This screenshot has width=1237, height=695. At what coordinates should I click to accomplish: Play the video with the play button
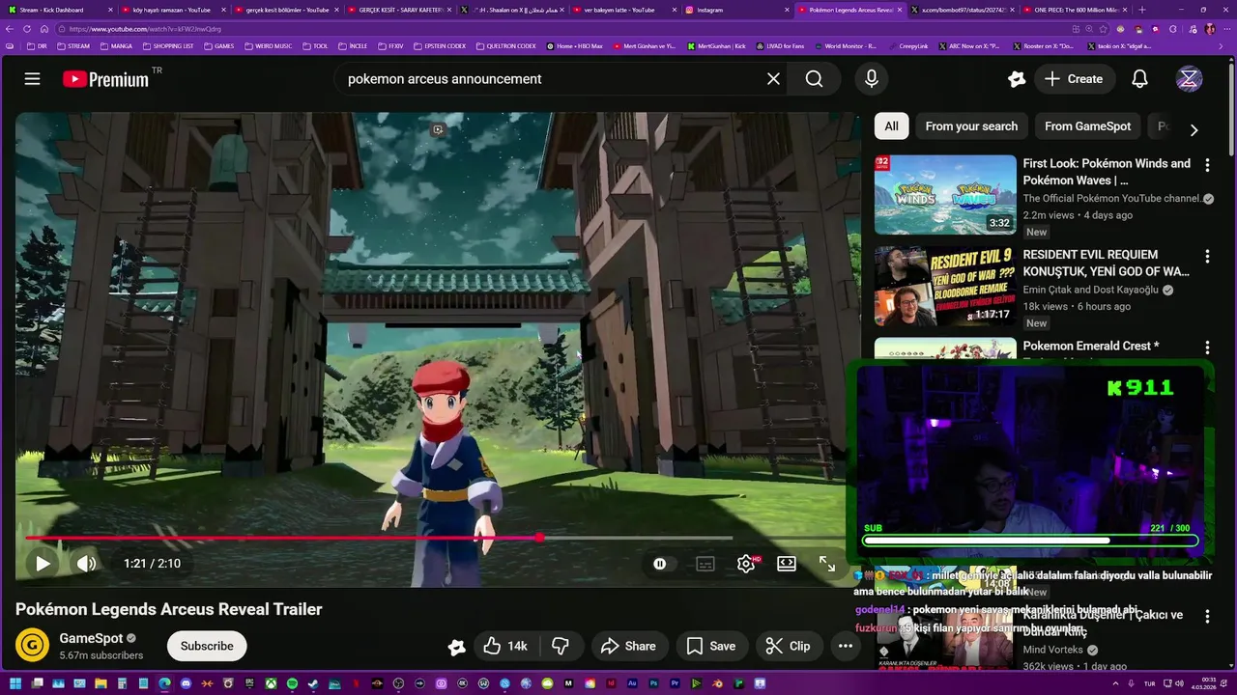pos(43,564)
